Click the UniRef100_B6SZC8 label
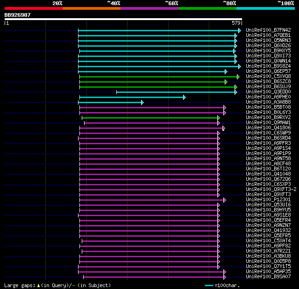The height and width of the screenshot is (289, 299). tap(268, 82)
